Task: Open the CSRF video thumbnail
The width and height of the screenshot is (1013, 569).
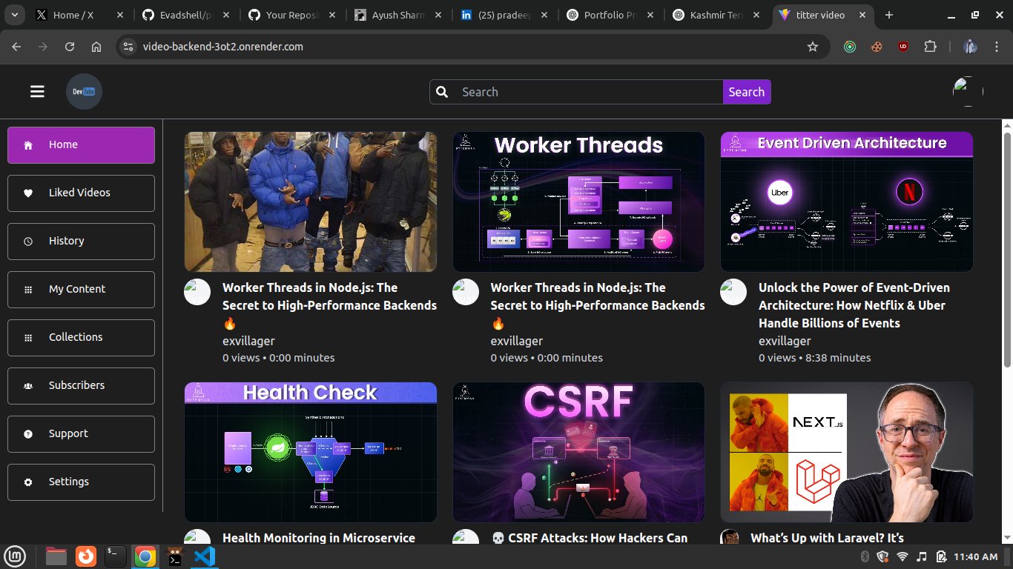Action: (x=578, y=452)
